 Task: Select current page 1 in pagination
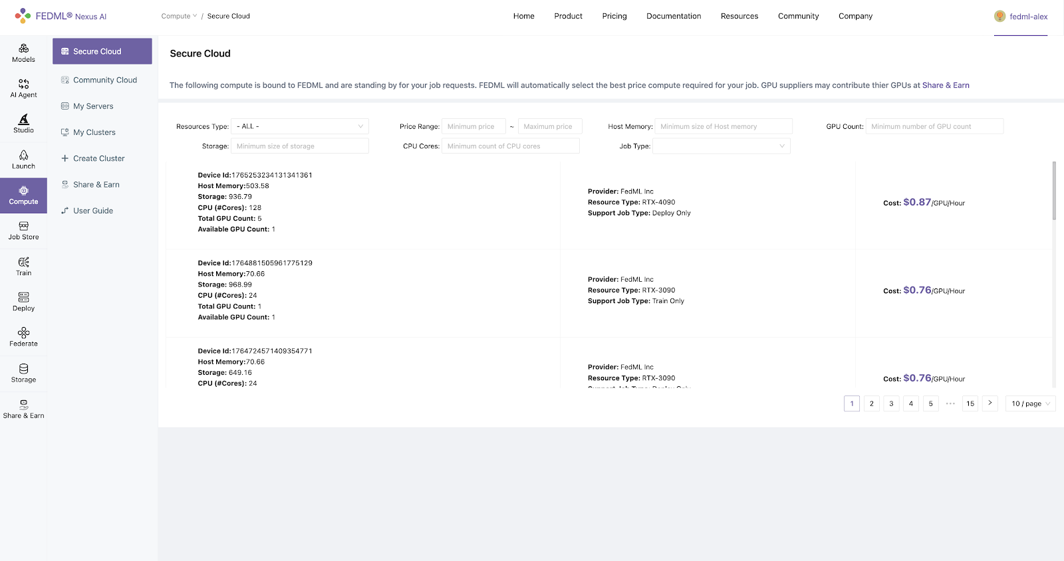(852, 403)
